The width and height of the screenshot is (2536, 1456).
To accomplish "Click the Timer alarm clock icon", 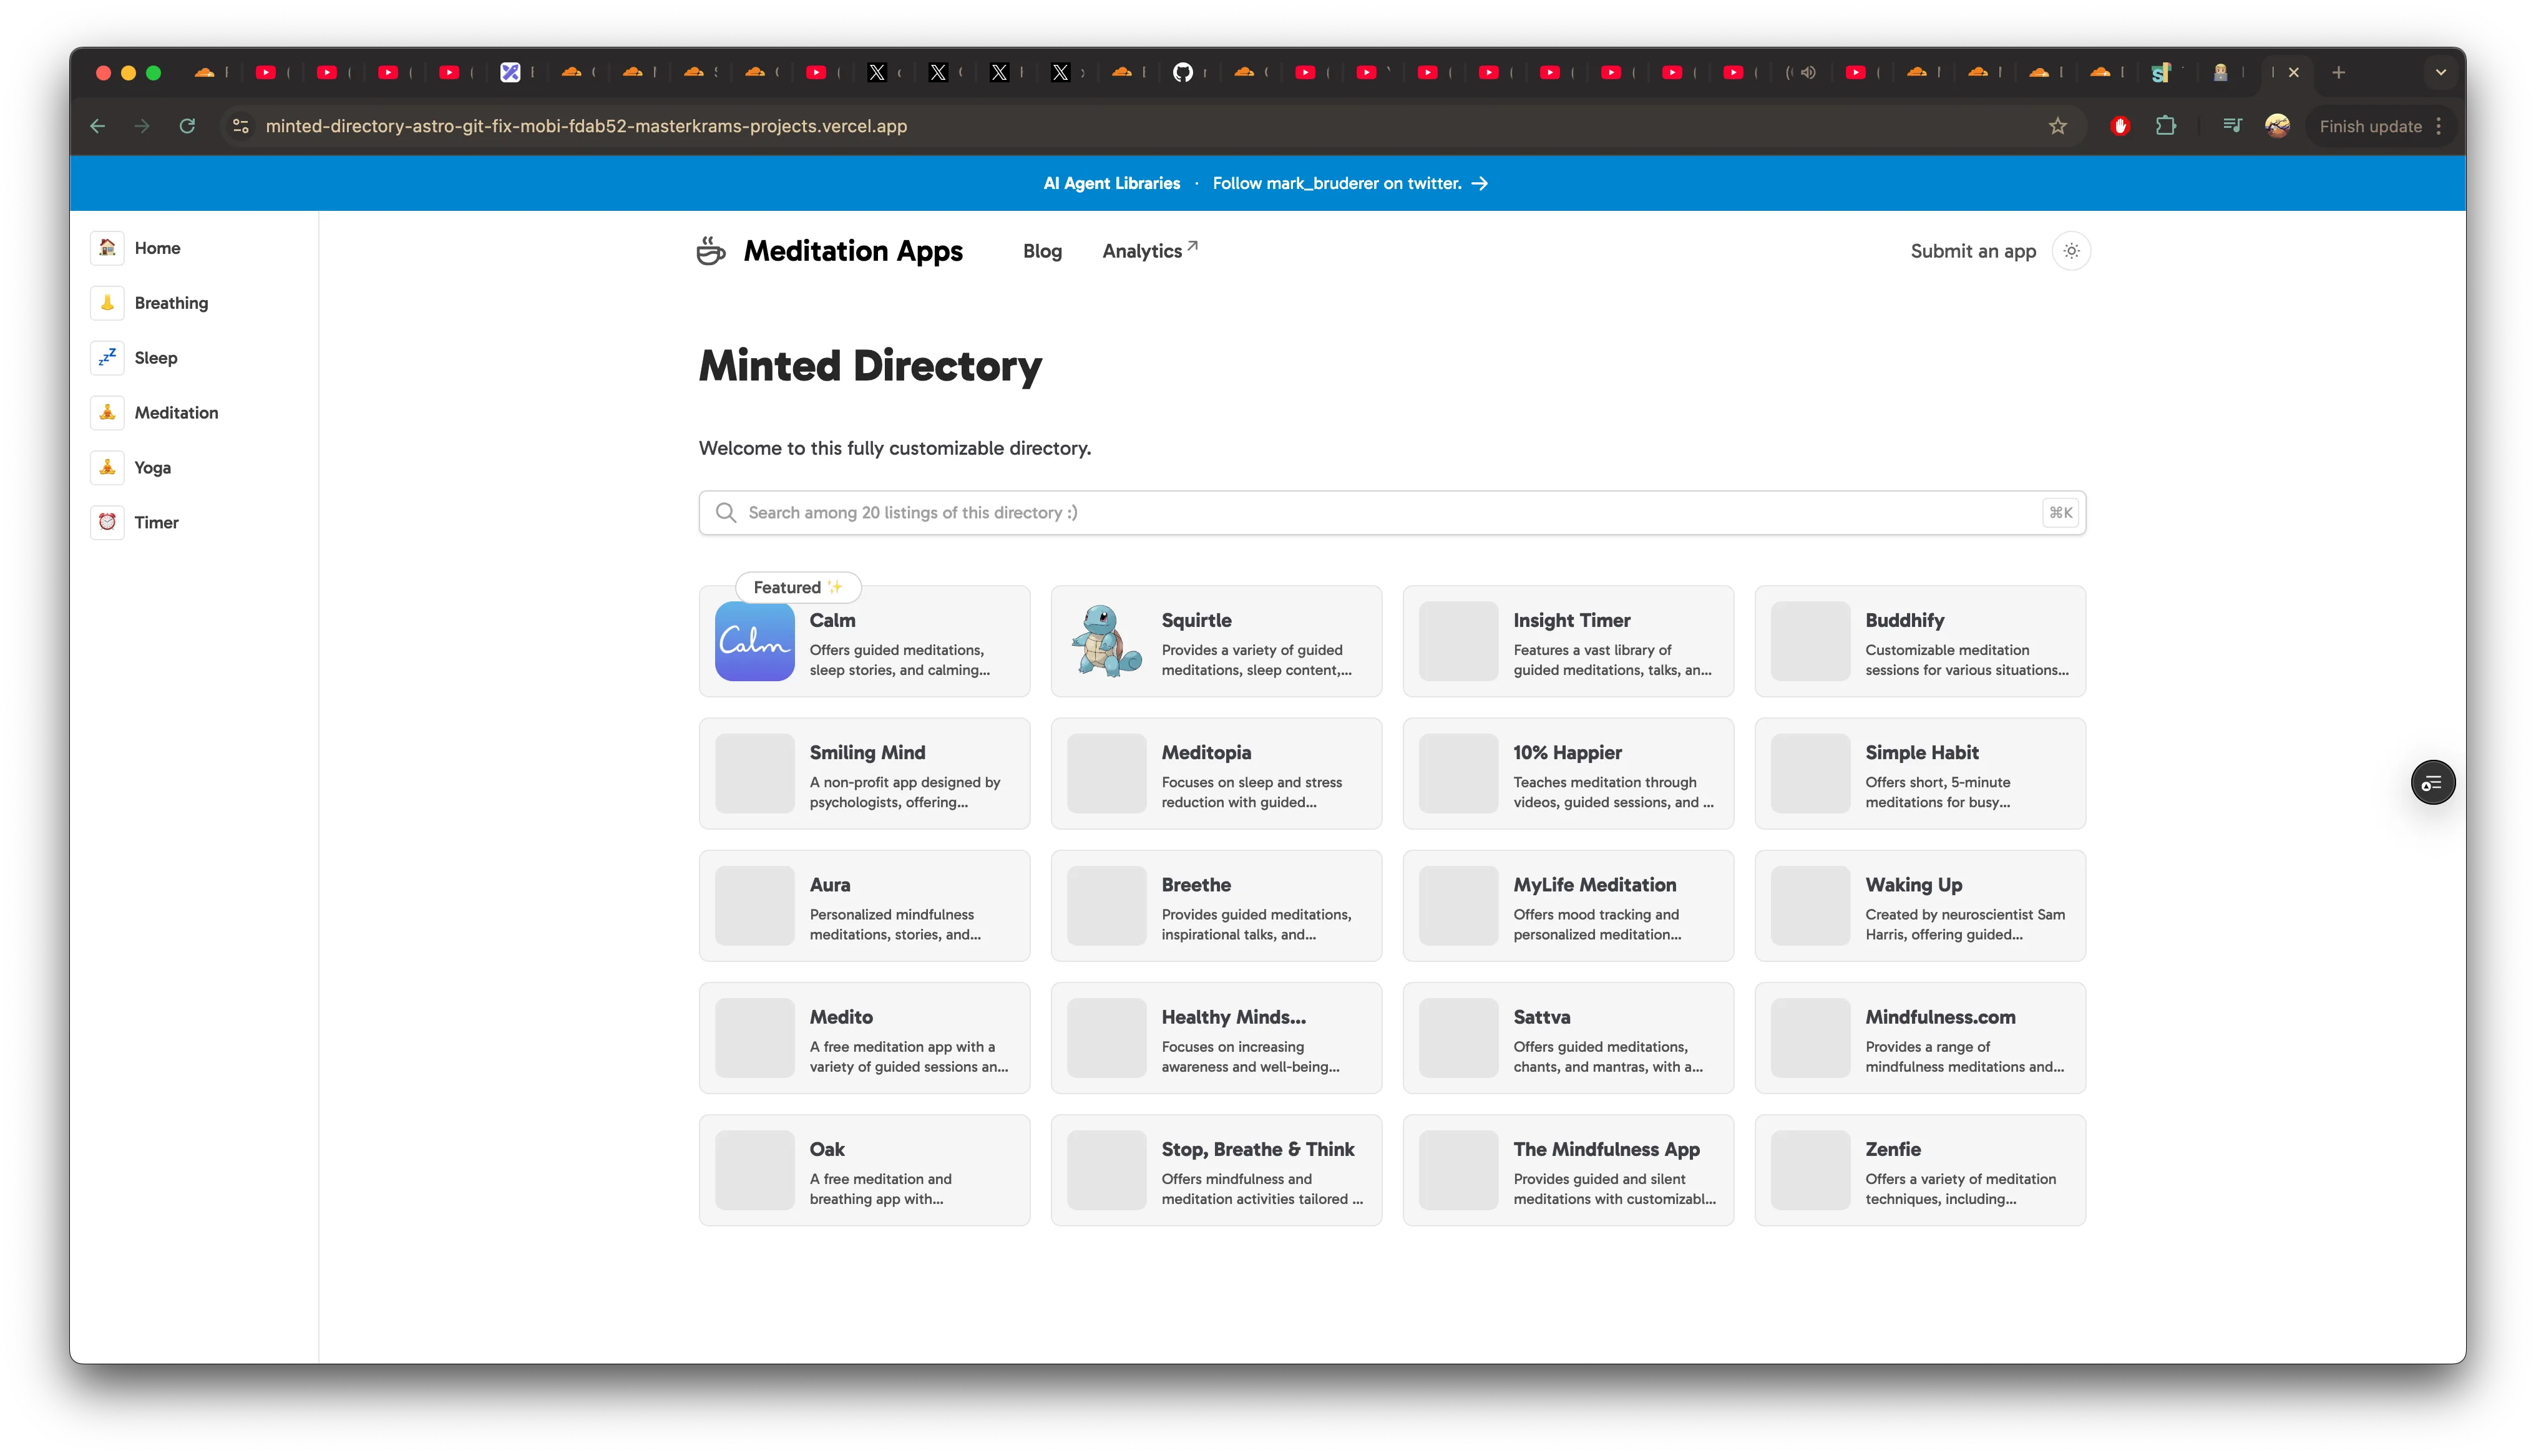I will [107, 522].
